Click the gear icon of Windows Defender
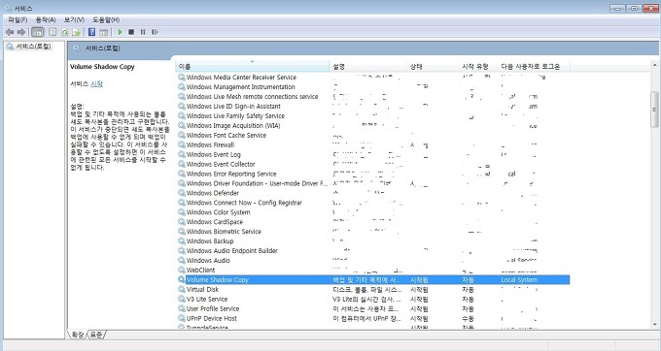 click(x=181, y=193)
